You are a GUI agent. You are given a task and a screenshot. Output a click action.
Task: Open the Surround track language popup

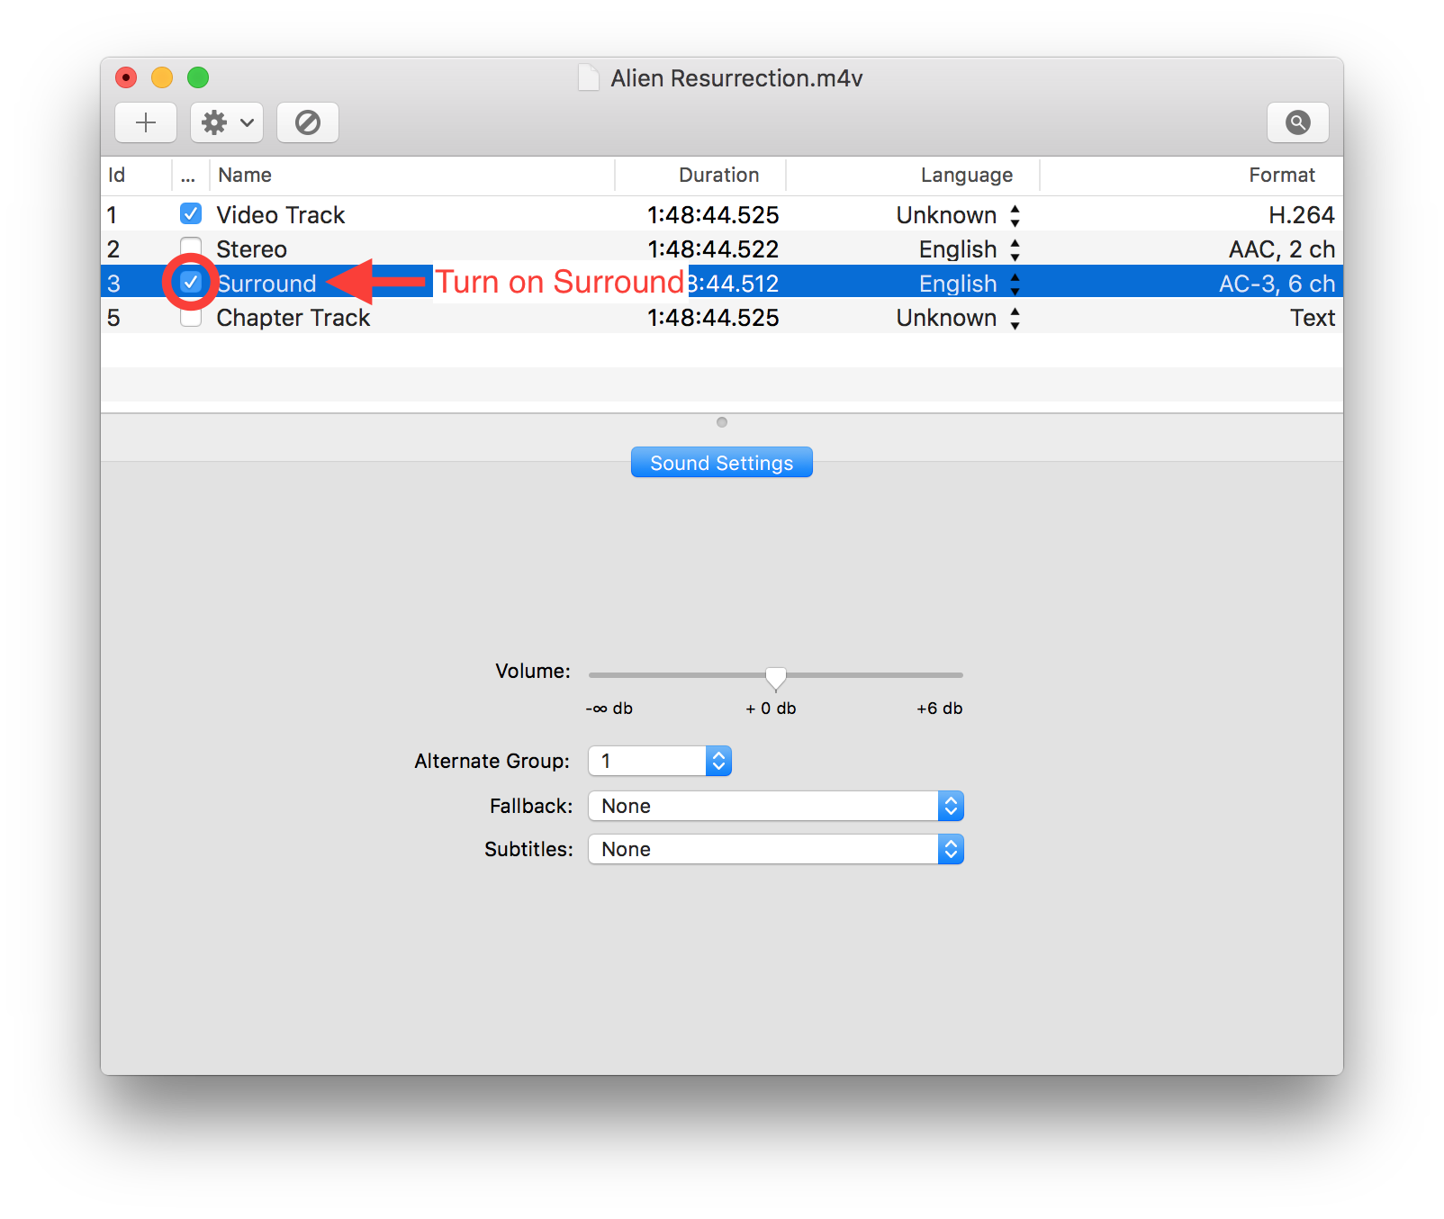[1015, 284]
